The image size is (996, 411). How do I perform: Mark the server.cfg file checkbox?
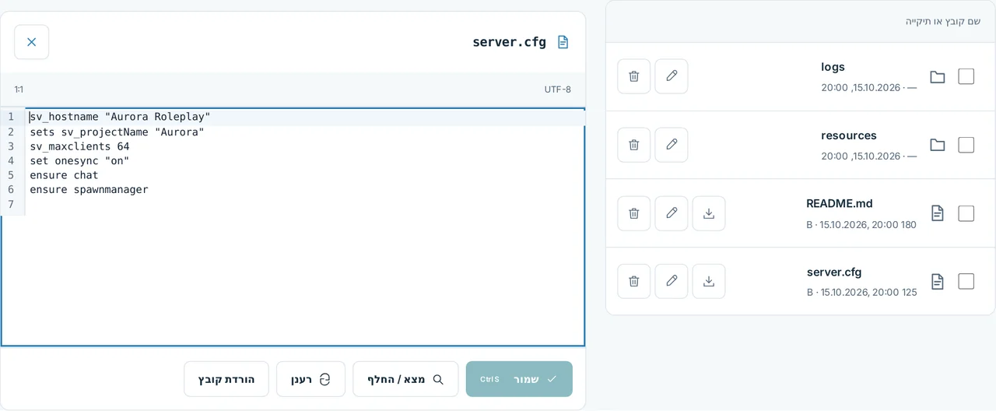pos(966,281)
